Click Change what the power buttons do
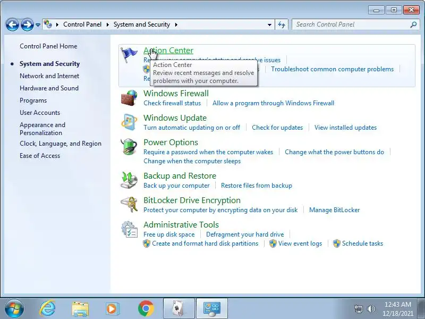This screenshot has height=319, width=425. (x=334, y=152)
